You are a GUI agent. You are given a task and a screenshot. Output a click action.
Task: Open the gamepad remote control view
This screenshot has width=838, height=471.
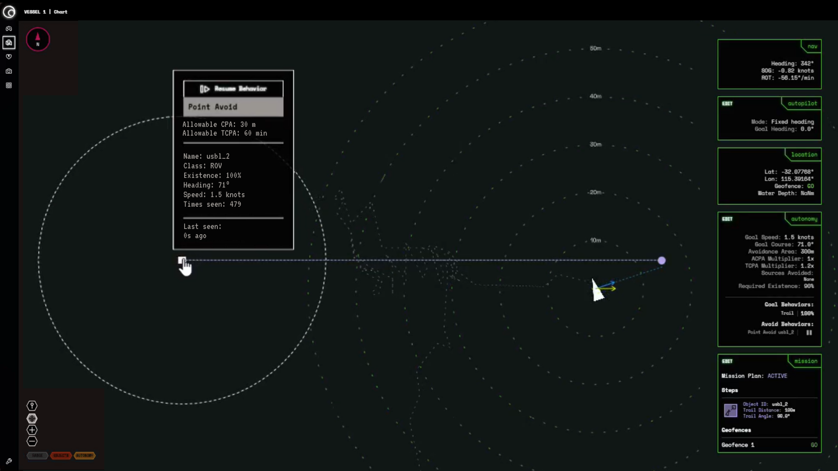click(9, 28)
